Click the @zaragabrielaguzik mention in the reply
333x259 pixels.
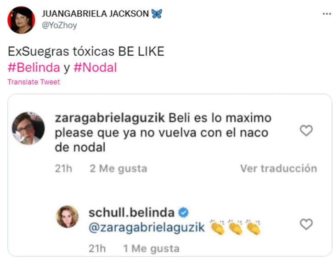click(147, 227)
